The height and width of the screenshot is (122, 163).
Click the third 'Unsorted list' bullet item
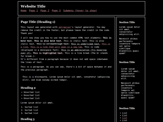coord(32,98)
